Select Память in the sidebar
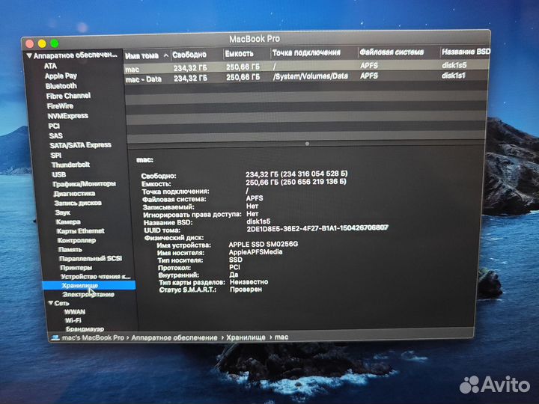This screenshot has width=539, height=404. (x=70, y=249)
